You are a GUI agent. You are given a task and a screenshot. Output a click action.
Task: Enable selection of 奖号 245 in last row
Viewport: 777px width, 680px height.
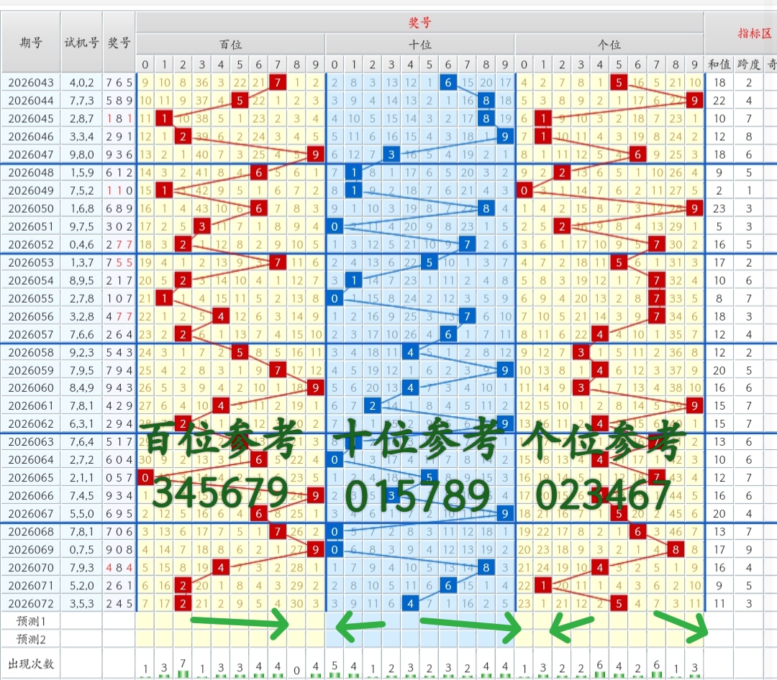(117, 603)
